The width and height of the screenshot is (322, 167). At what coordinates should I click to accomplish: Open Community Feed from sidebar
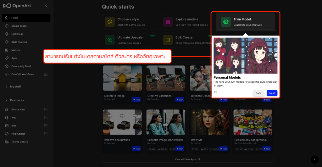click(x=21, y=66)
